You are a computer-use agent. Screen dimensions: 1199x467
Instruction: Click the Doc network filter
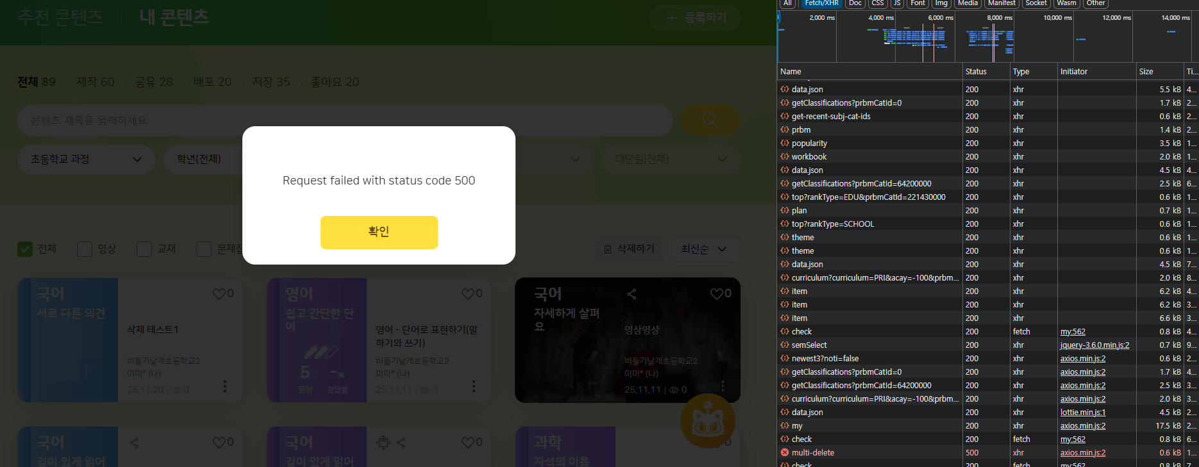[x=855, y=3]
